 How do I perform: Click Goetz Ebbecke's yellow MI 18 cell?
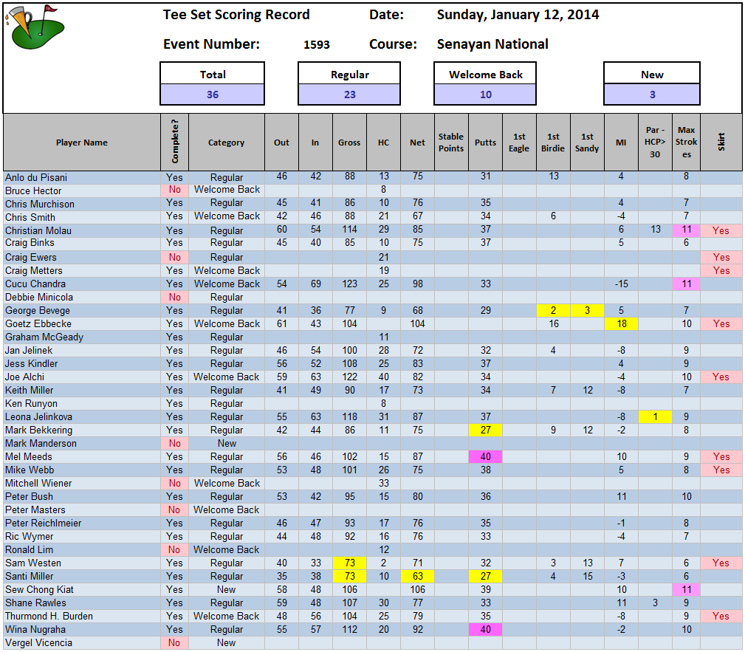(621, 324)
